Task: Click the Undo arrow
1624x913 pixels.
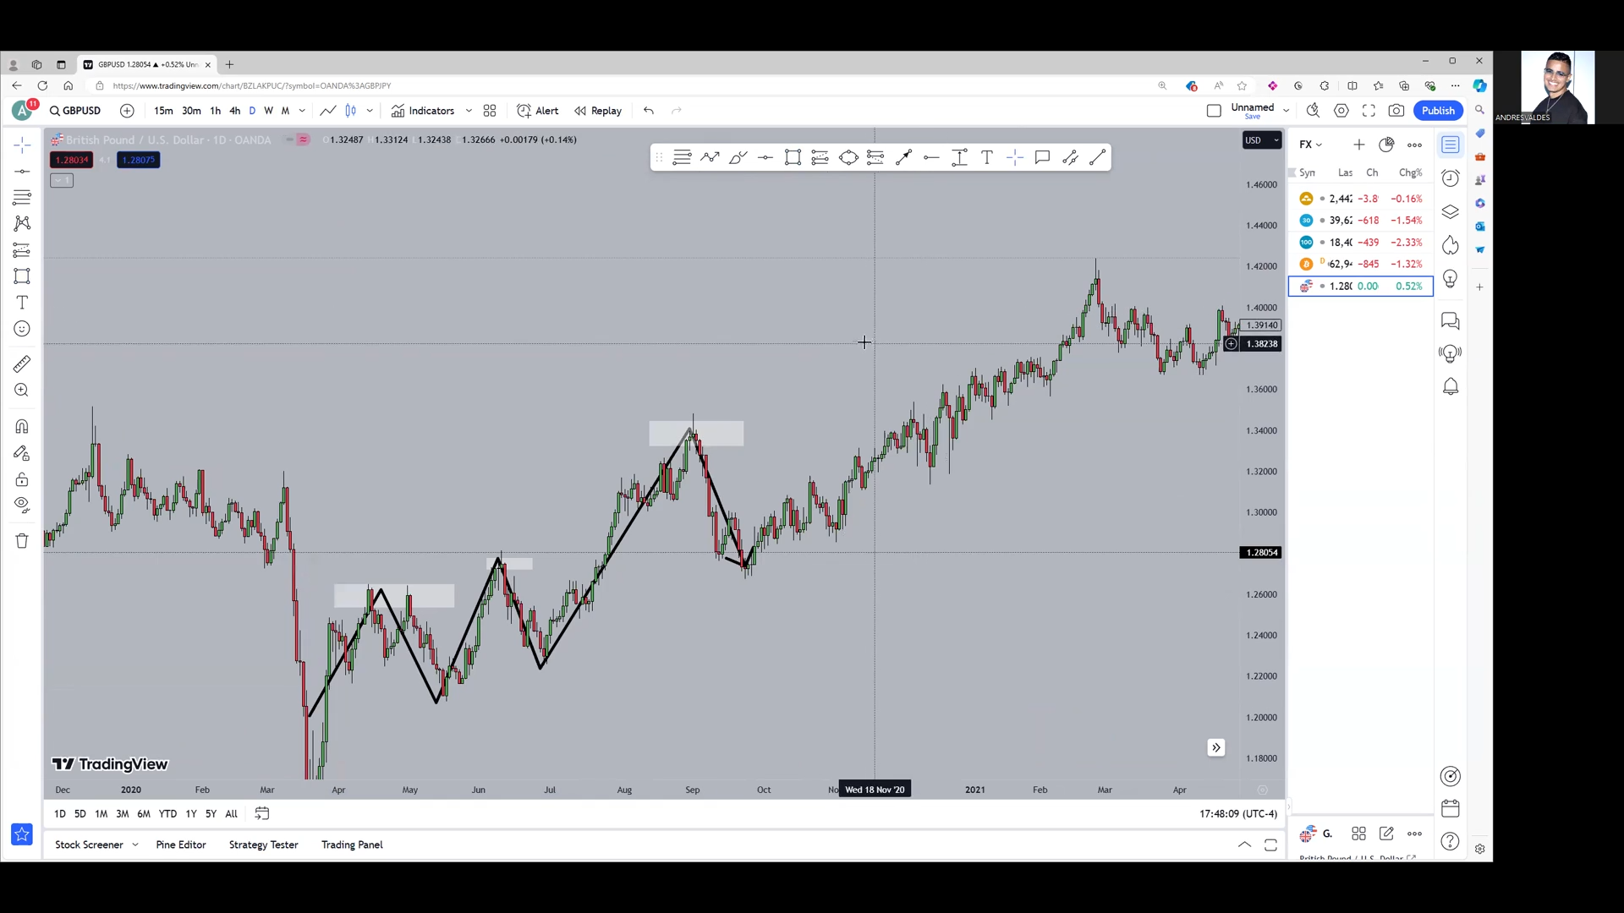Action: [x=649, y=111]
